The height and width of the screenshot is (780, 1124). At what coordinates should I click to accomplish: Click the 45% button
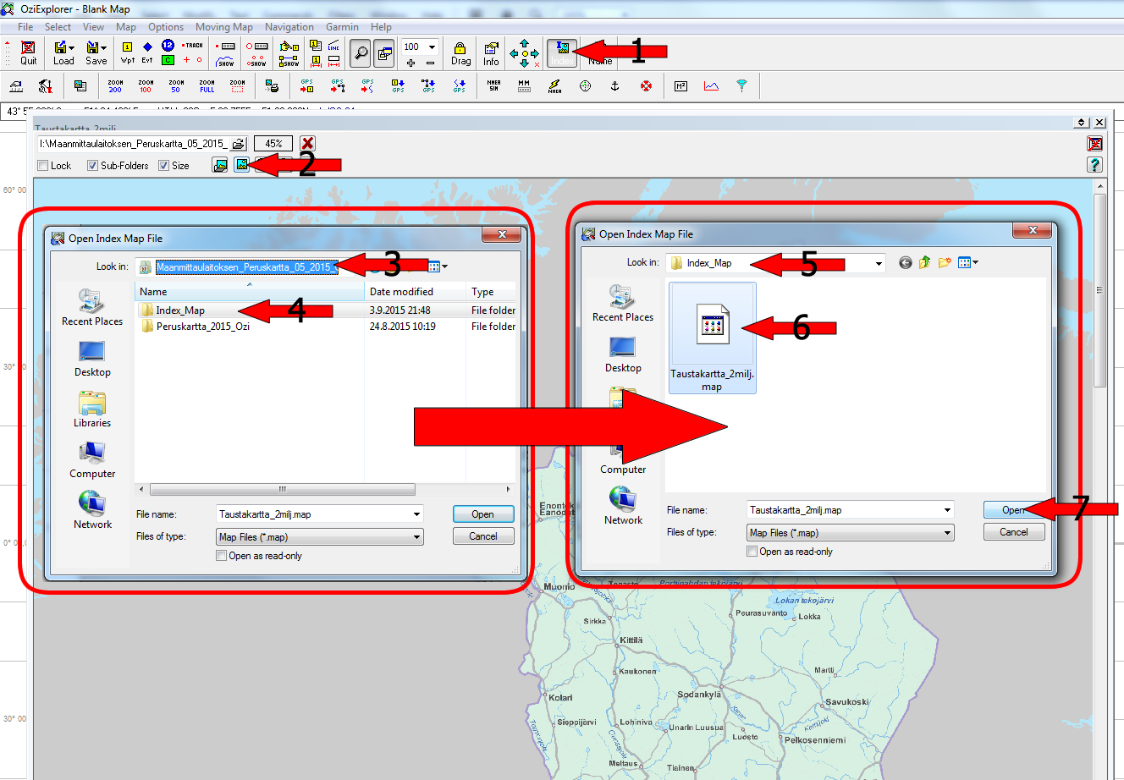[x=273, y=144]
